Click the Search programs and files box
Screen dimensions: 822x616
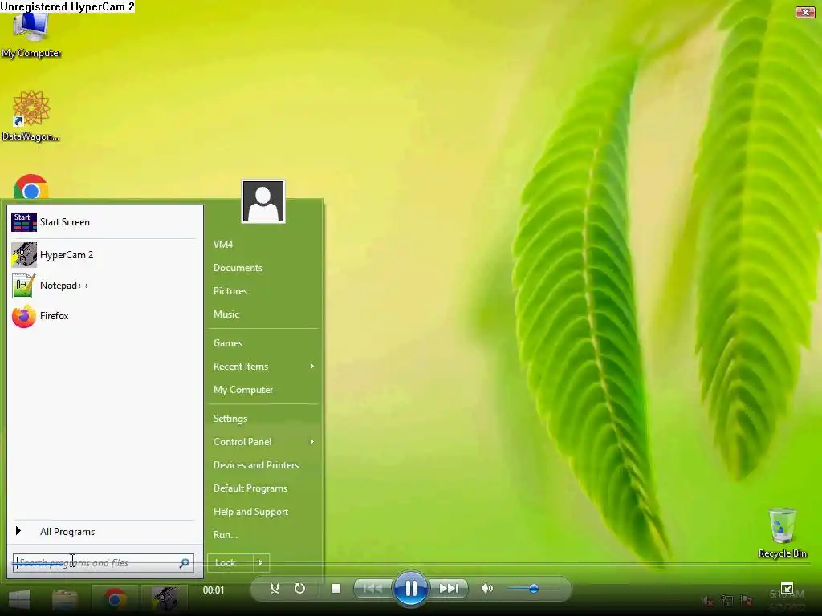(x=104, y=563)
